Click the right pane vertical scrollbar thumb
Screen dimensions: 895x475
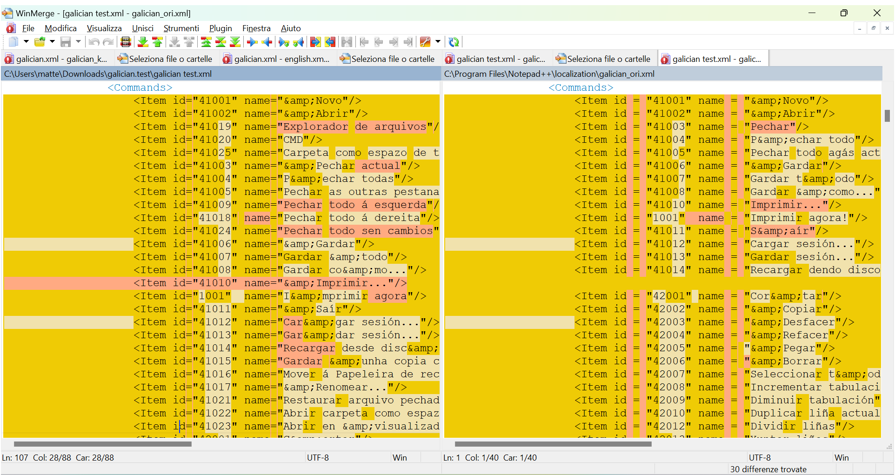[x=887, y=115]
